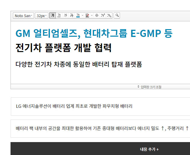
Task: Click the '입력창 크기 조절' resize bar
Action: coord(100,87)
